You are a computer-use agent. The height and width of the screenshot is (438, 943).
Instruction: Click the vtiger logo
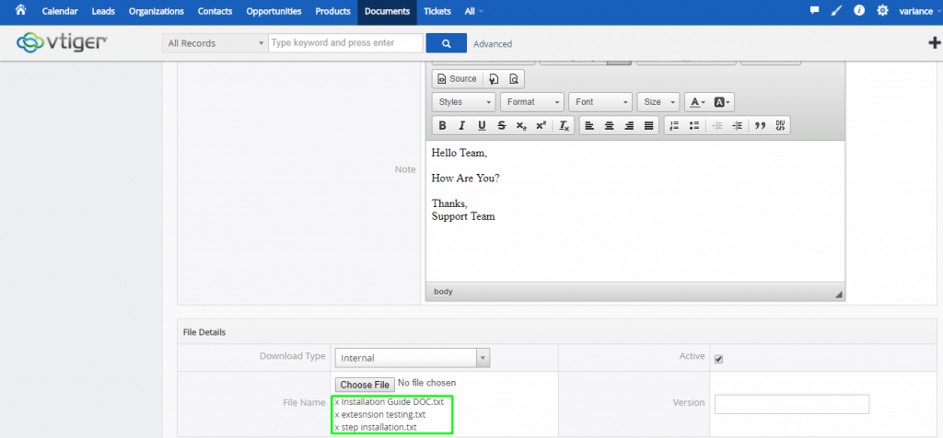[62, 42]
